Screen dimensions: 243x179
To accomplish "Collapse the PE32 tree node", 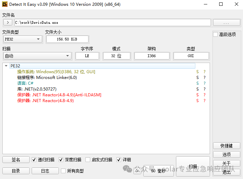I will pos(6,66).
